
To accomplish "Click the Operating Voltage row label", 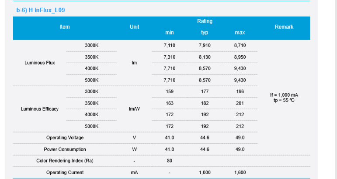I will pos(65,138).
